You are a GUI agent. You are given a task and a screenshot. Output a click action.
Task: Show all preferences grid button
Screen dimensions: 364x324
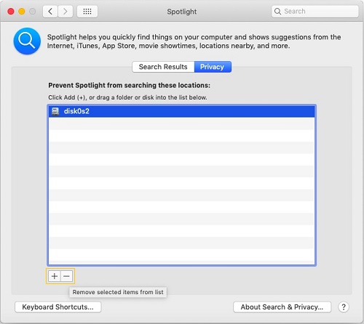87,12
